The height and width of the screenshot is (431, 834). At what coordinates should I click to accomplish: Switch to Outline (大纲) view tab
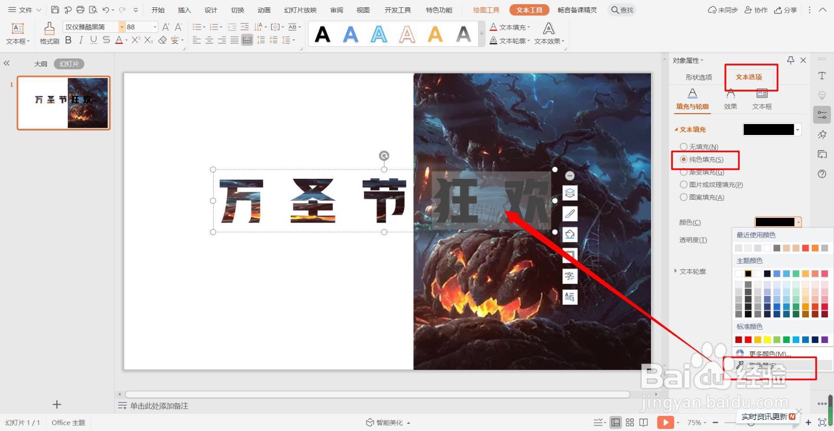41,64
